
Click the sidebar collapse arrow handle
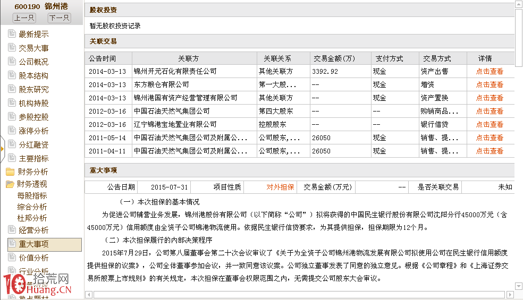(x=2, y=149)
